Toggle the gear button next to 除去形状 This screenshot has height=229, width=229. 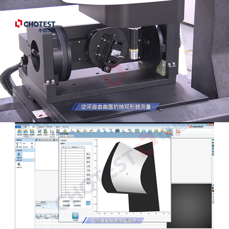coord(32,147)
